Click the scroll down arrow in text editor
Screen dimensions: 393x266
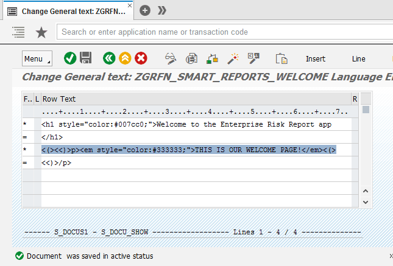(366, 201)
